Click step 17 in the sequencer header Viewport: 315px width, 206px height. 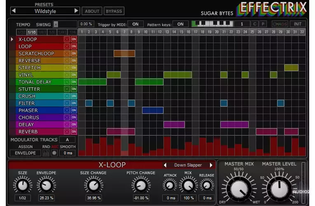click(195, 32)
